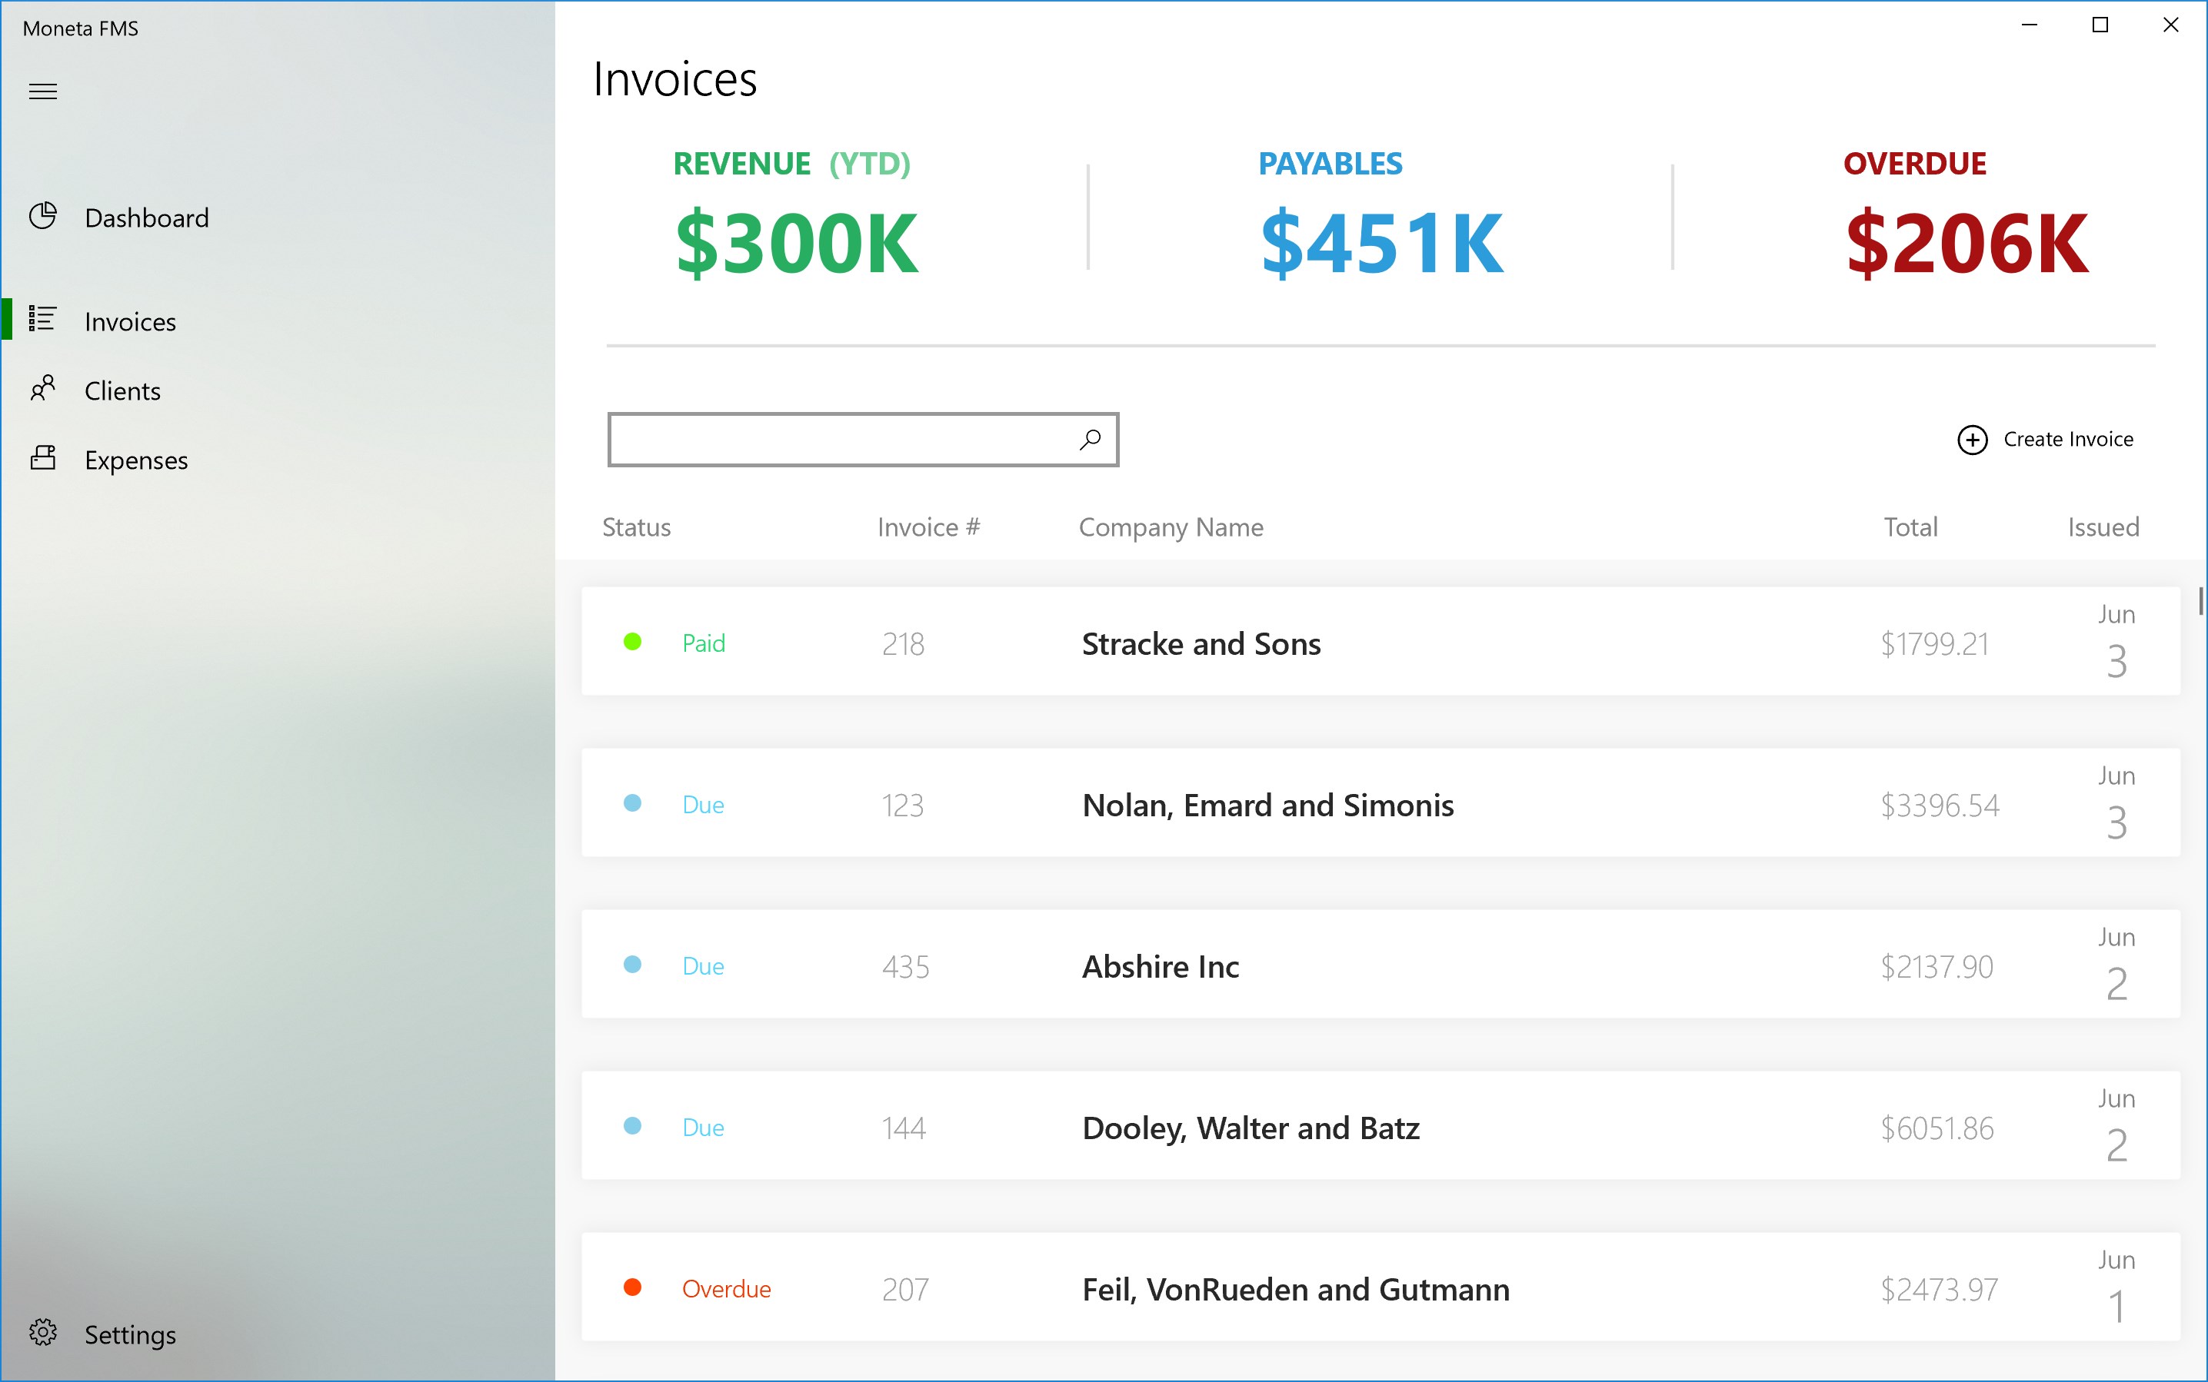Image resolution: width=2208 pixels, height=1382 pixels.
Task: Click the Dashboard pie chart icon
Action: pyautogui.click(x=43, y=216)
